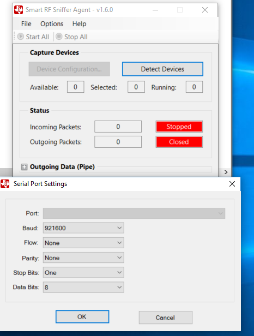Open the Options menu
The width and height of the screenshot is (254, 336).
[52, 24]
